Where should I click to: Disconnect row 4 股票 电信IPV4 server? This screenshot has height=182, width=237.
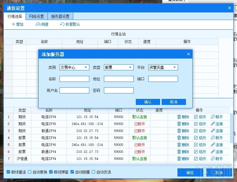click(217, 138)
